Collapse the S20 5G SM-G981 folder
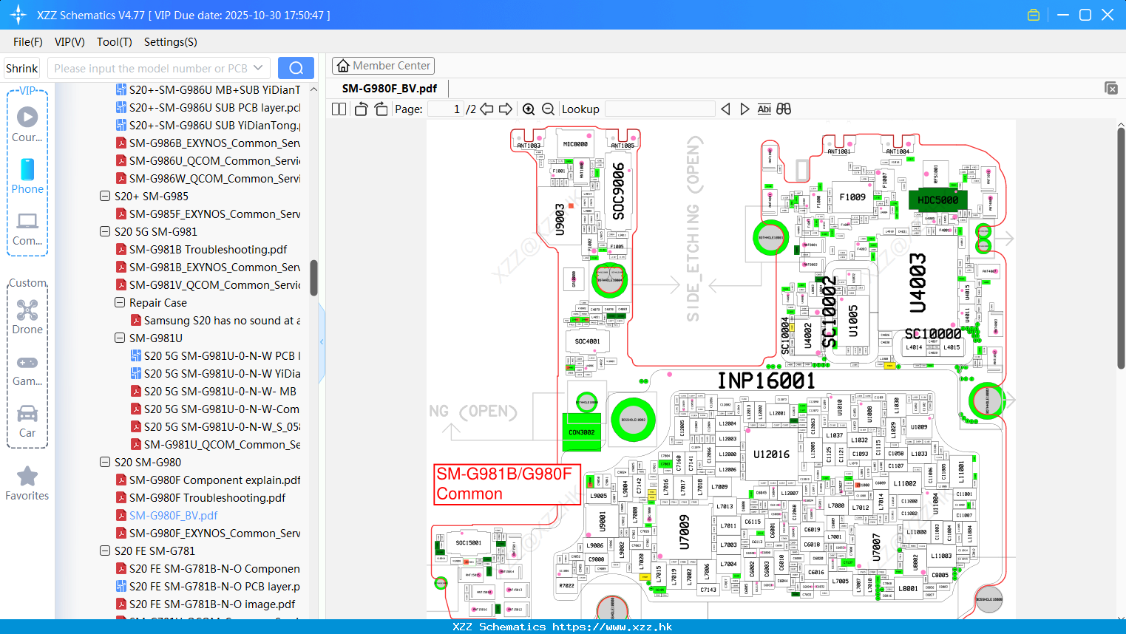The height and width of the screenshot is (634, 1126). tap(105, 232)
